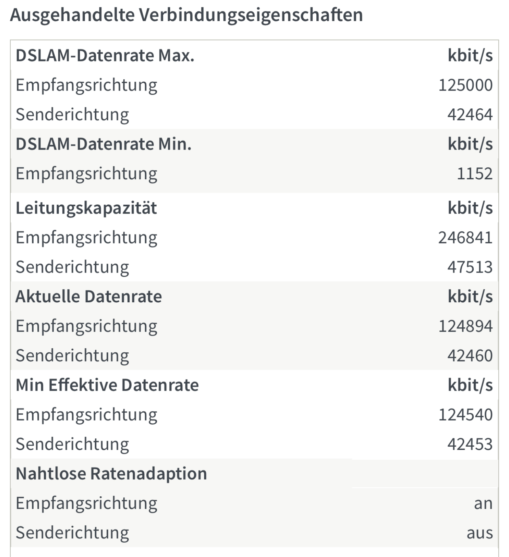The height and width of the screenshot is (557, 509).
Task: Click the 42460 current upstream value
Action: coord(470,355)
